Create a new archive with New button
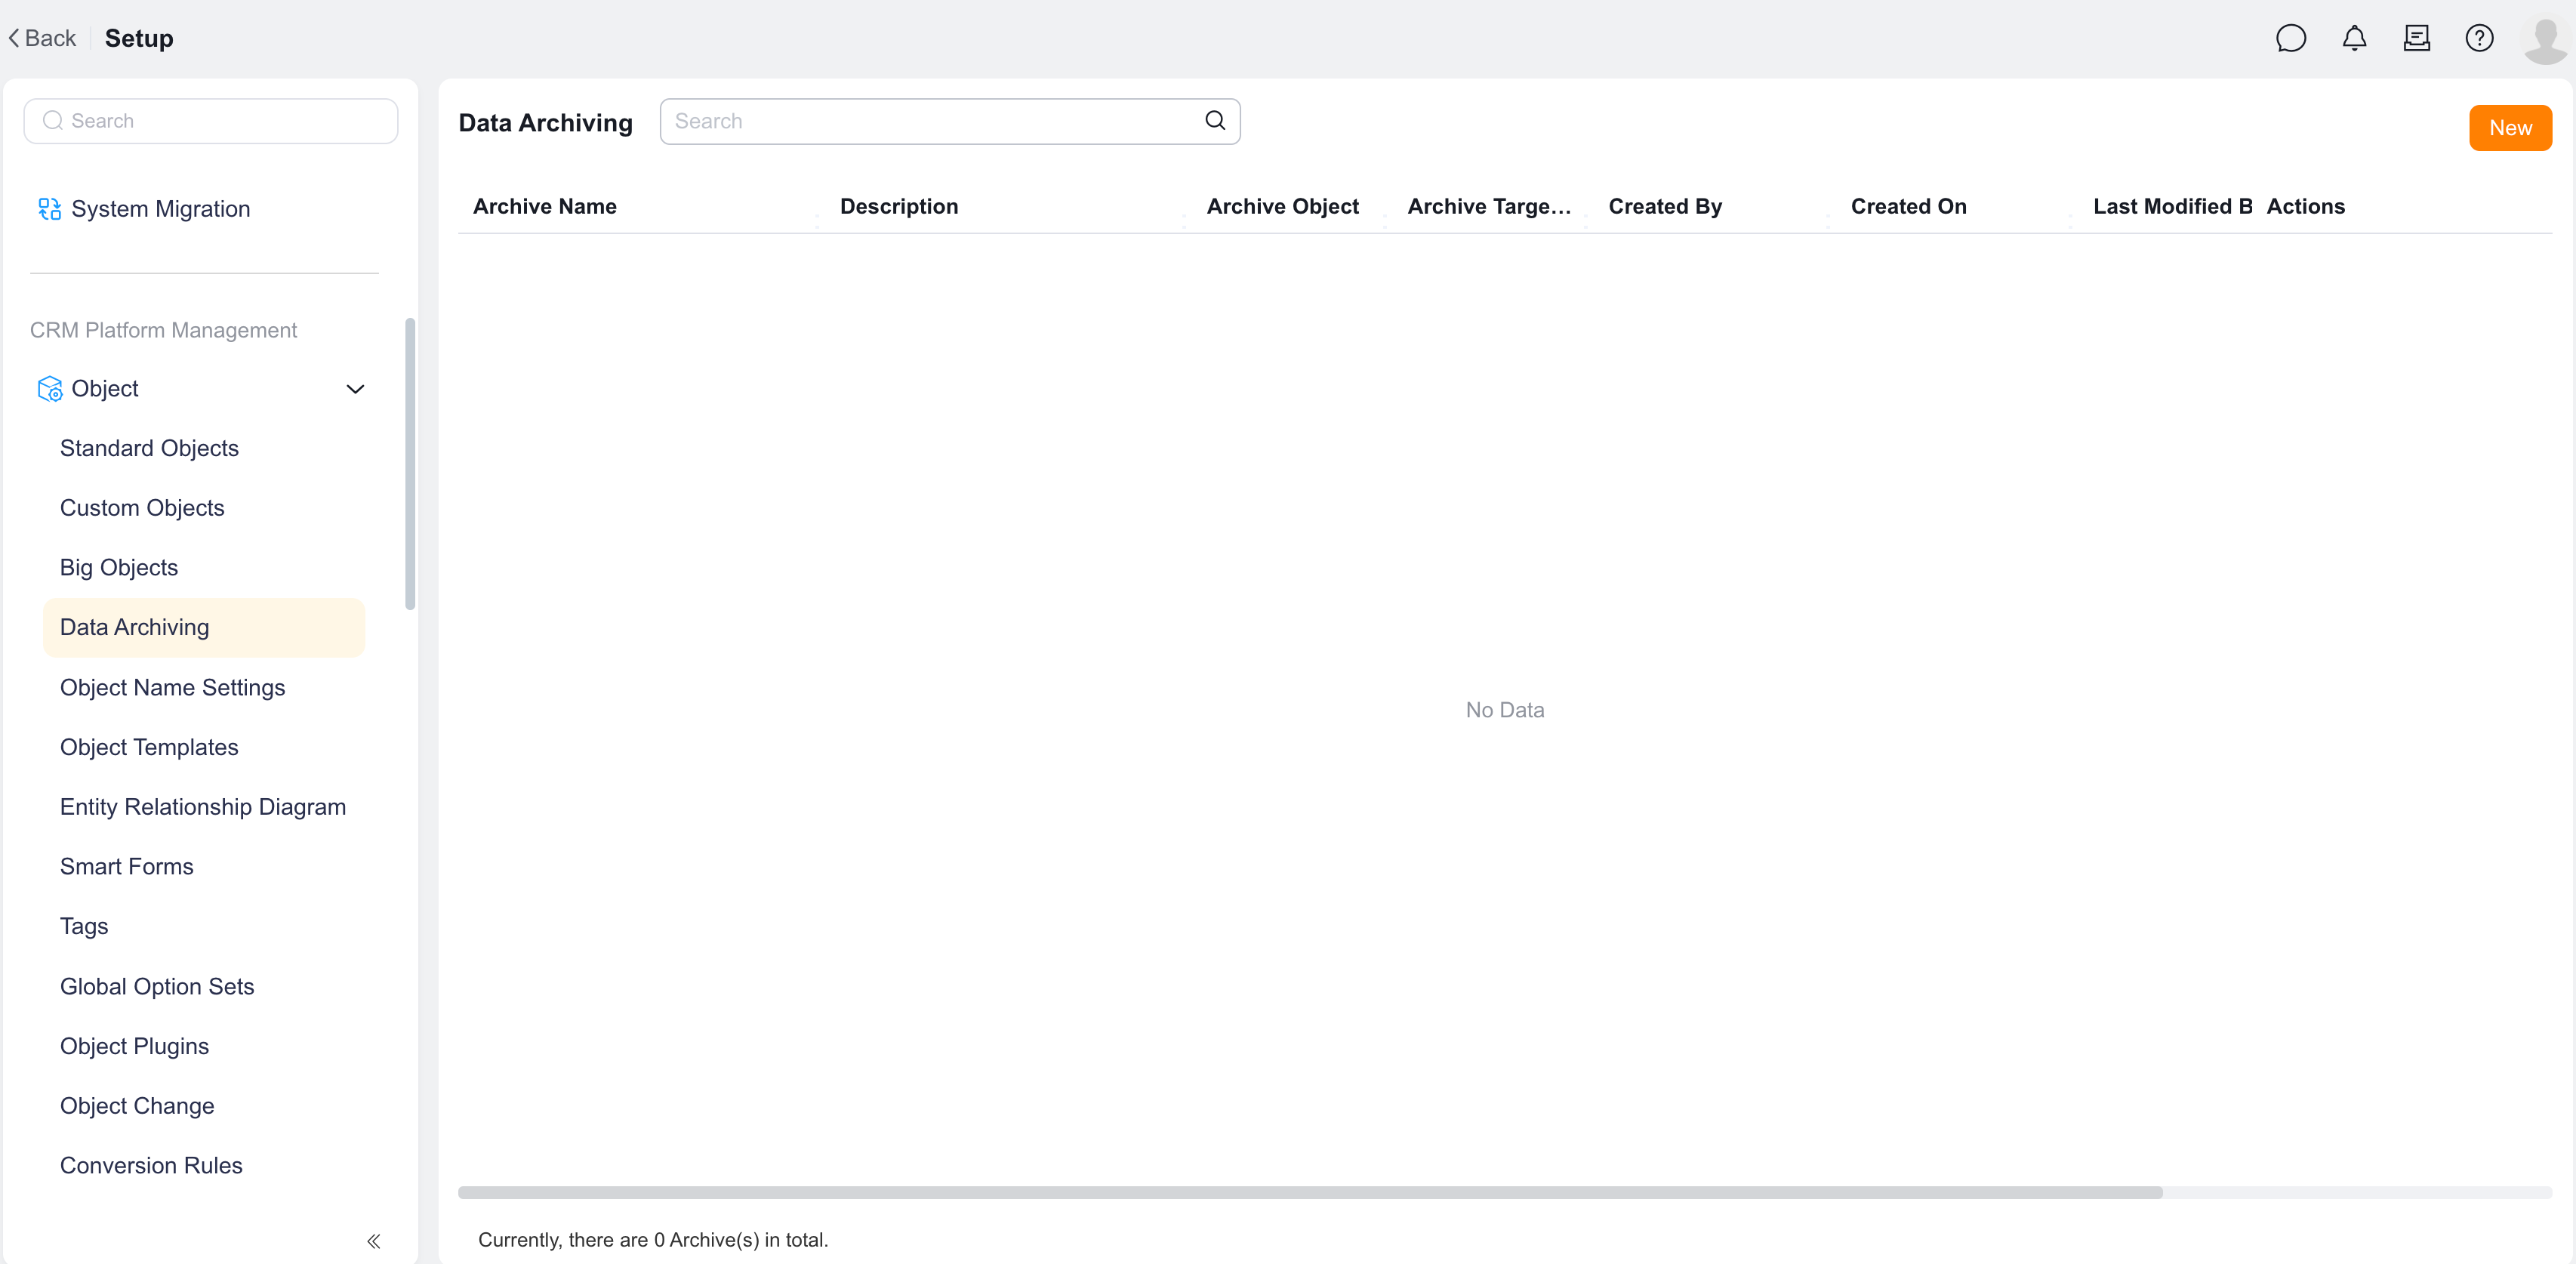 tap(2510, 128)
